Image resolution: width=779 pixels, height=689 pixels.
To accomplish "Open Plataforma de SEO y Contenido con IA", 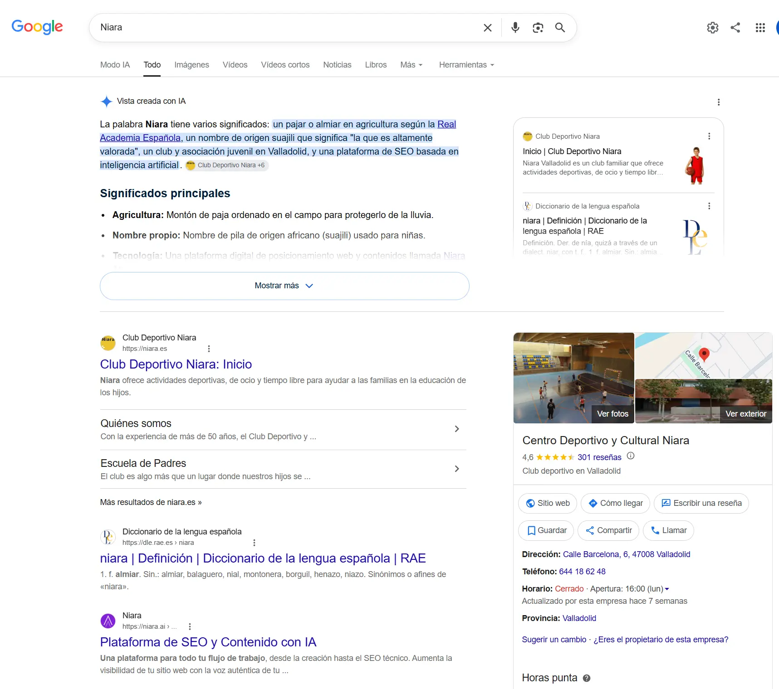I will click(x=208, y=642).
